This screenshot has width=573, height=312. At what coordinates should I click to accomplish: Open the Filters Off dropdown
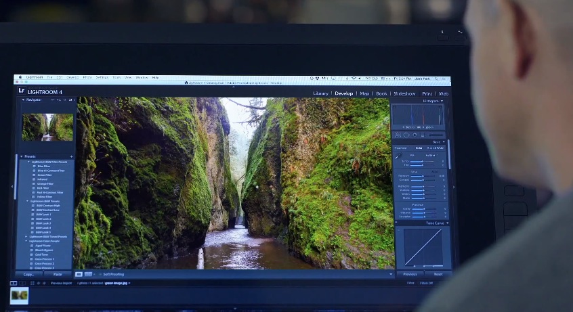(x=426, y=283)
